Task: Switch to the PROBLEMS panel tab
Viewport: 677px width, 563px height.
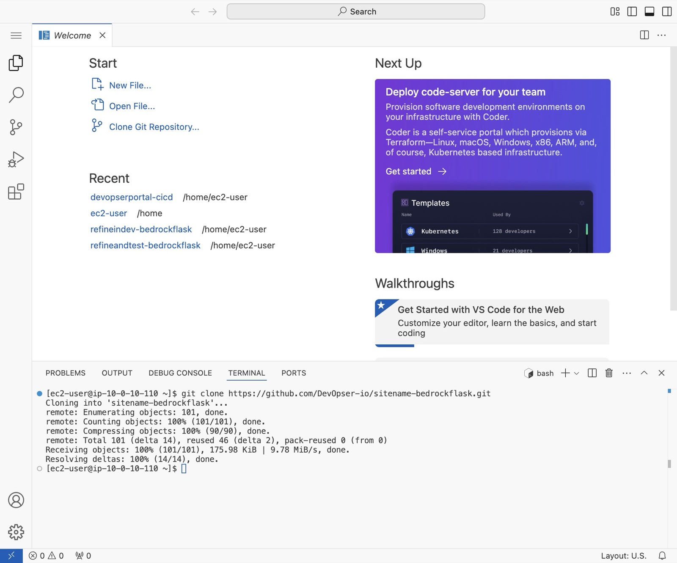Action: pyautogui.click(x=66, y=373)
